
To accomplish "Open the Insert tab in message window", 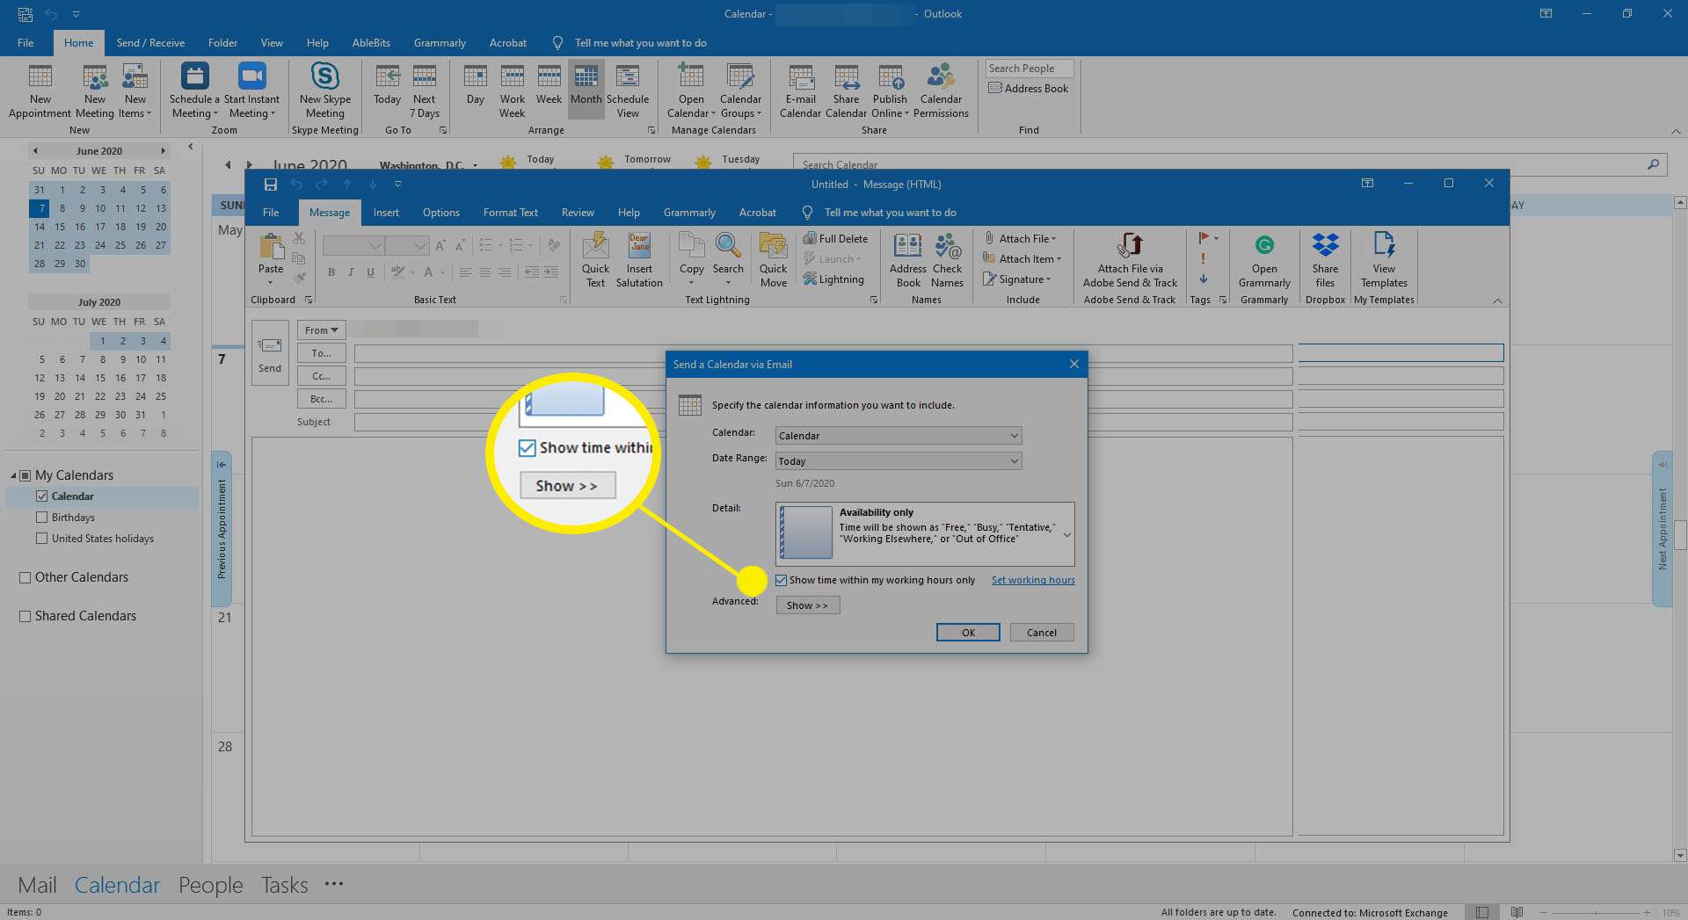I will pos(386,213).
